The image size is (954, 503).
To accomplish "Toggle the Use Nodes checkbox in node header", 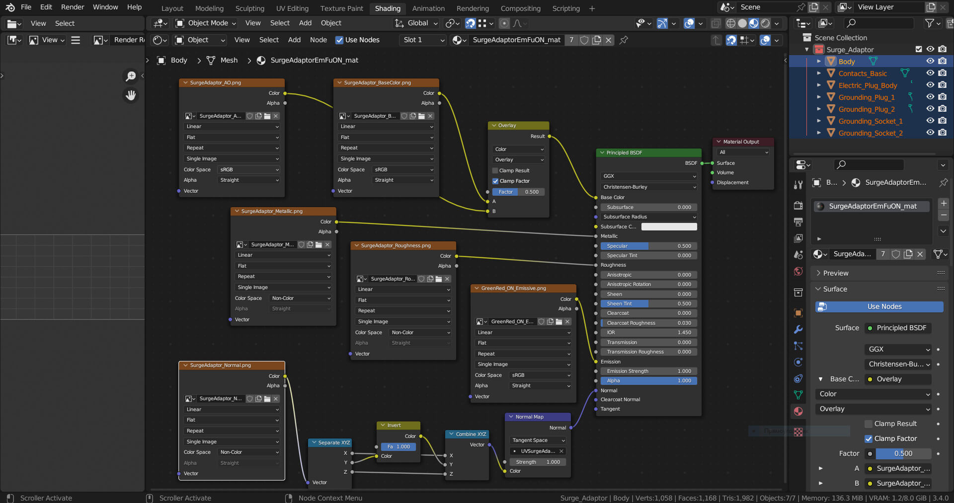I will point(339,40).
